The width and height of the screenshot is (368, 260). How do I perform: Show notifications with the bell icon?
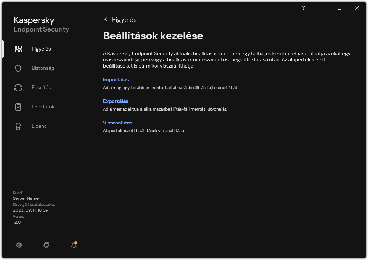tap(73, 246)
